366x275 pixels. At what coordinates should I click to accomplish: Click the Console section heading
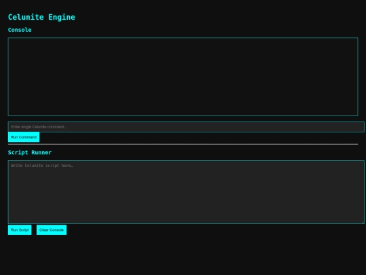click(x=20, y=30)
